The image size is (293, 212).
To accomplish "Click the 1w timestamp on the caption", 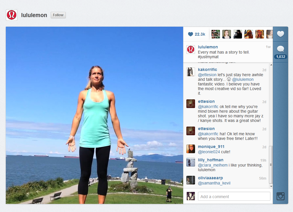I will coord(268,47).
